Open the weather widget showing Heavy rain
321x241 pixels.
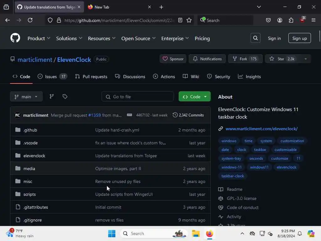(20, 233)
